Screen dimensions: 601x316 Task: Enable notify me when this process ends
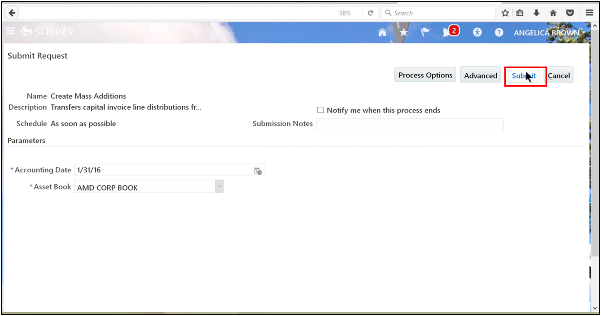[x=321, y=110]
